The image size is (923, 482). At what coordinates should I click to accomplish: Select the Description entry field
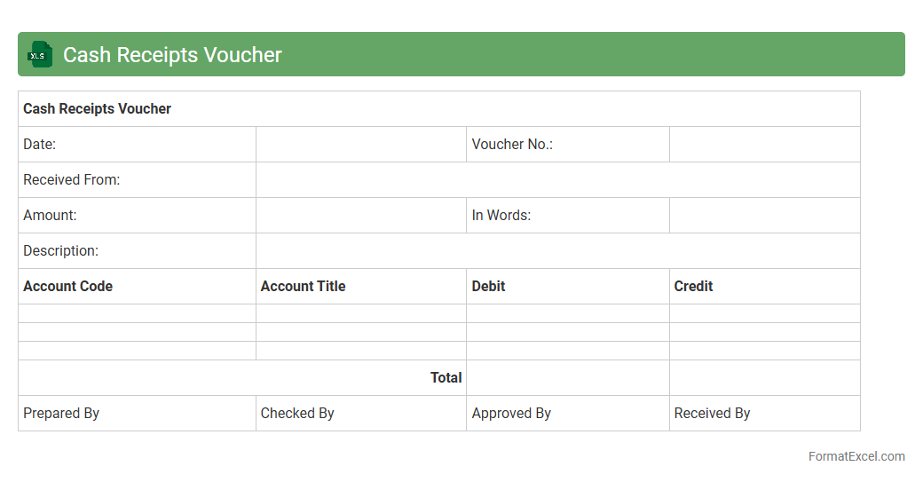click(x=557, y=251)
